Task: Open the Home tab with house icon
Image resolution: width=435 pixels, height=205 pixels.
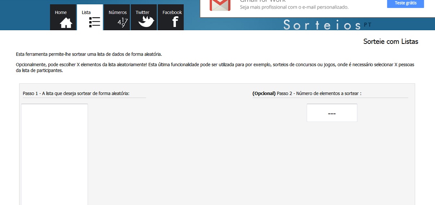Action: (63, 17)
